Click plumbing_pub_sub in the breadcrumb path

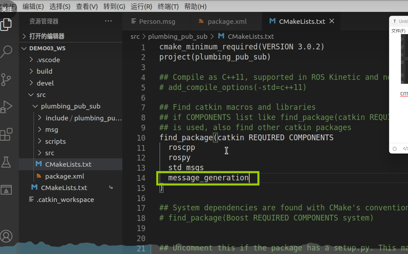tap(178, 36)
